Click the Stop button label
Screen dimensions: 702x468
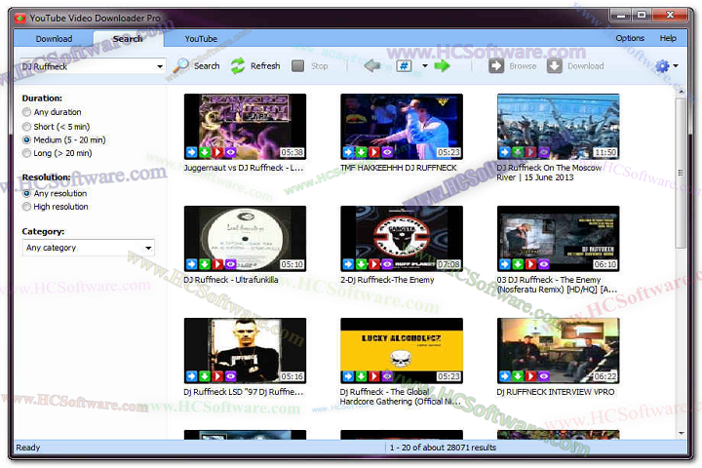(x=320, y=66)
